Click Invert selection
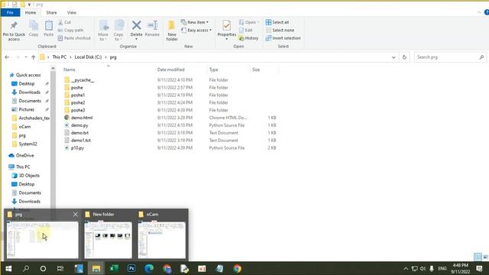 point(283,38)
